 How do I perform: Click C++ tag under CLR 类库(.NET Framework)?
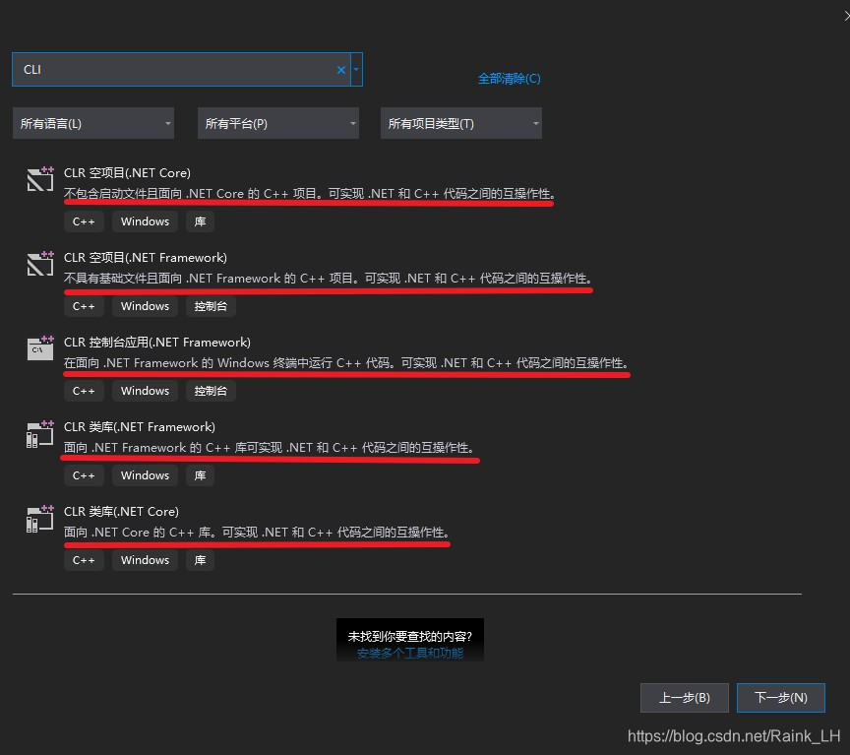point(84,475)
